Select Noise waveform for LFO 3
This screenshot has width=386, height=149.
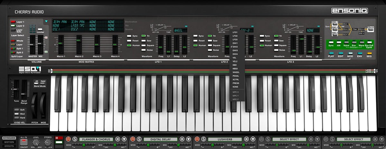pos(276,50)
